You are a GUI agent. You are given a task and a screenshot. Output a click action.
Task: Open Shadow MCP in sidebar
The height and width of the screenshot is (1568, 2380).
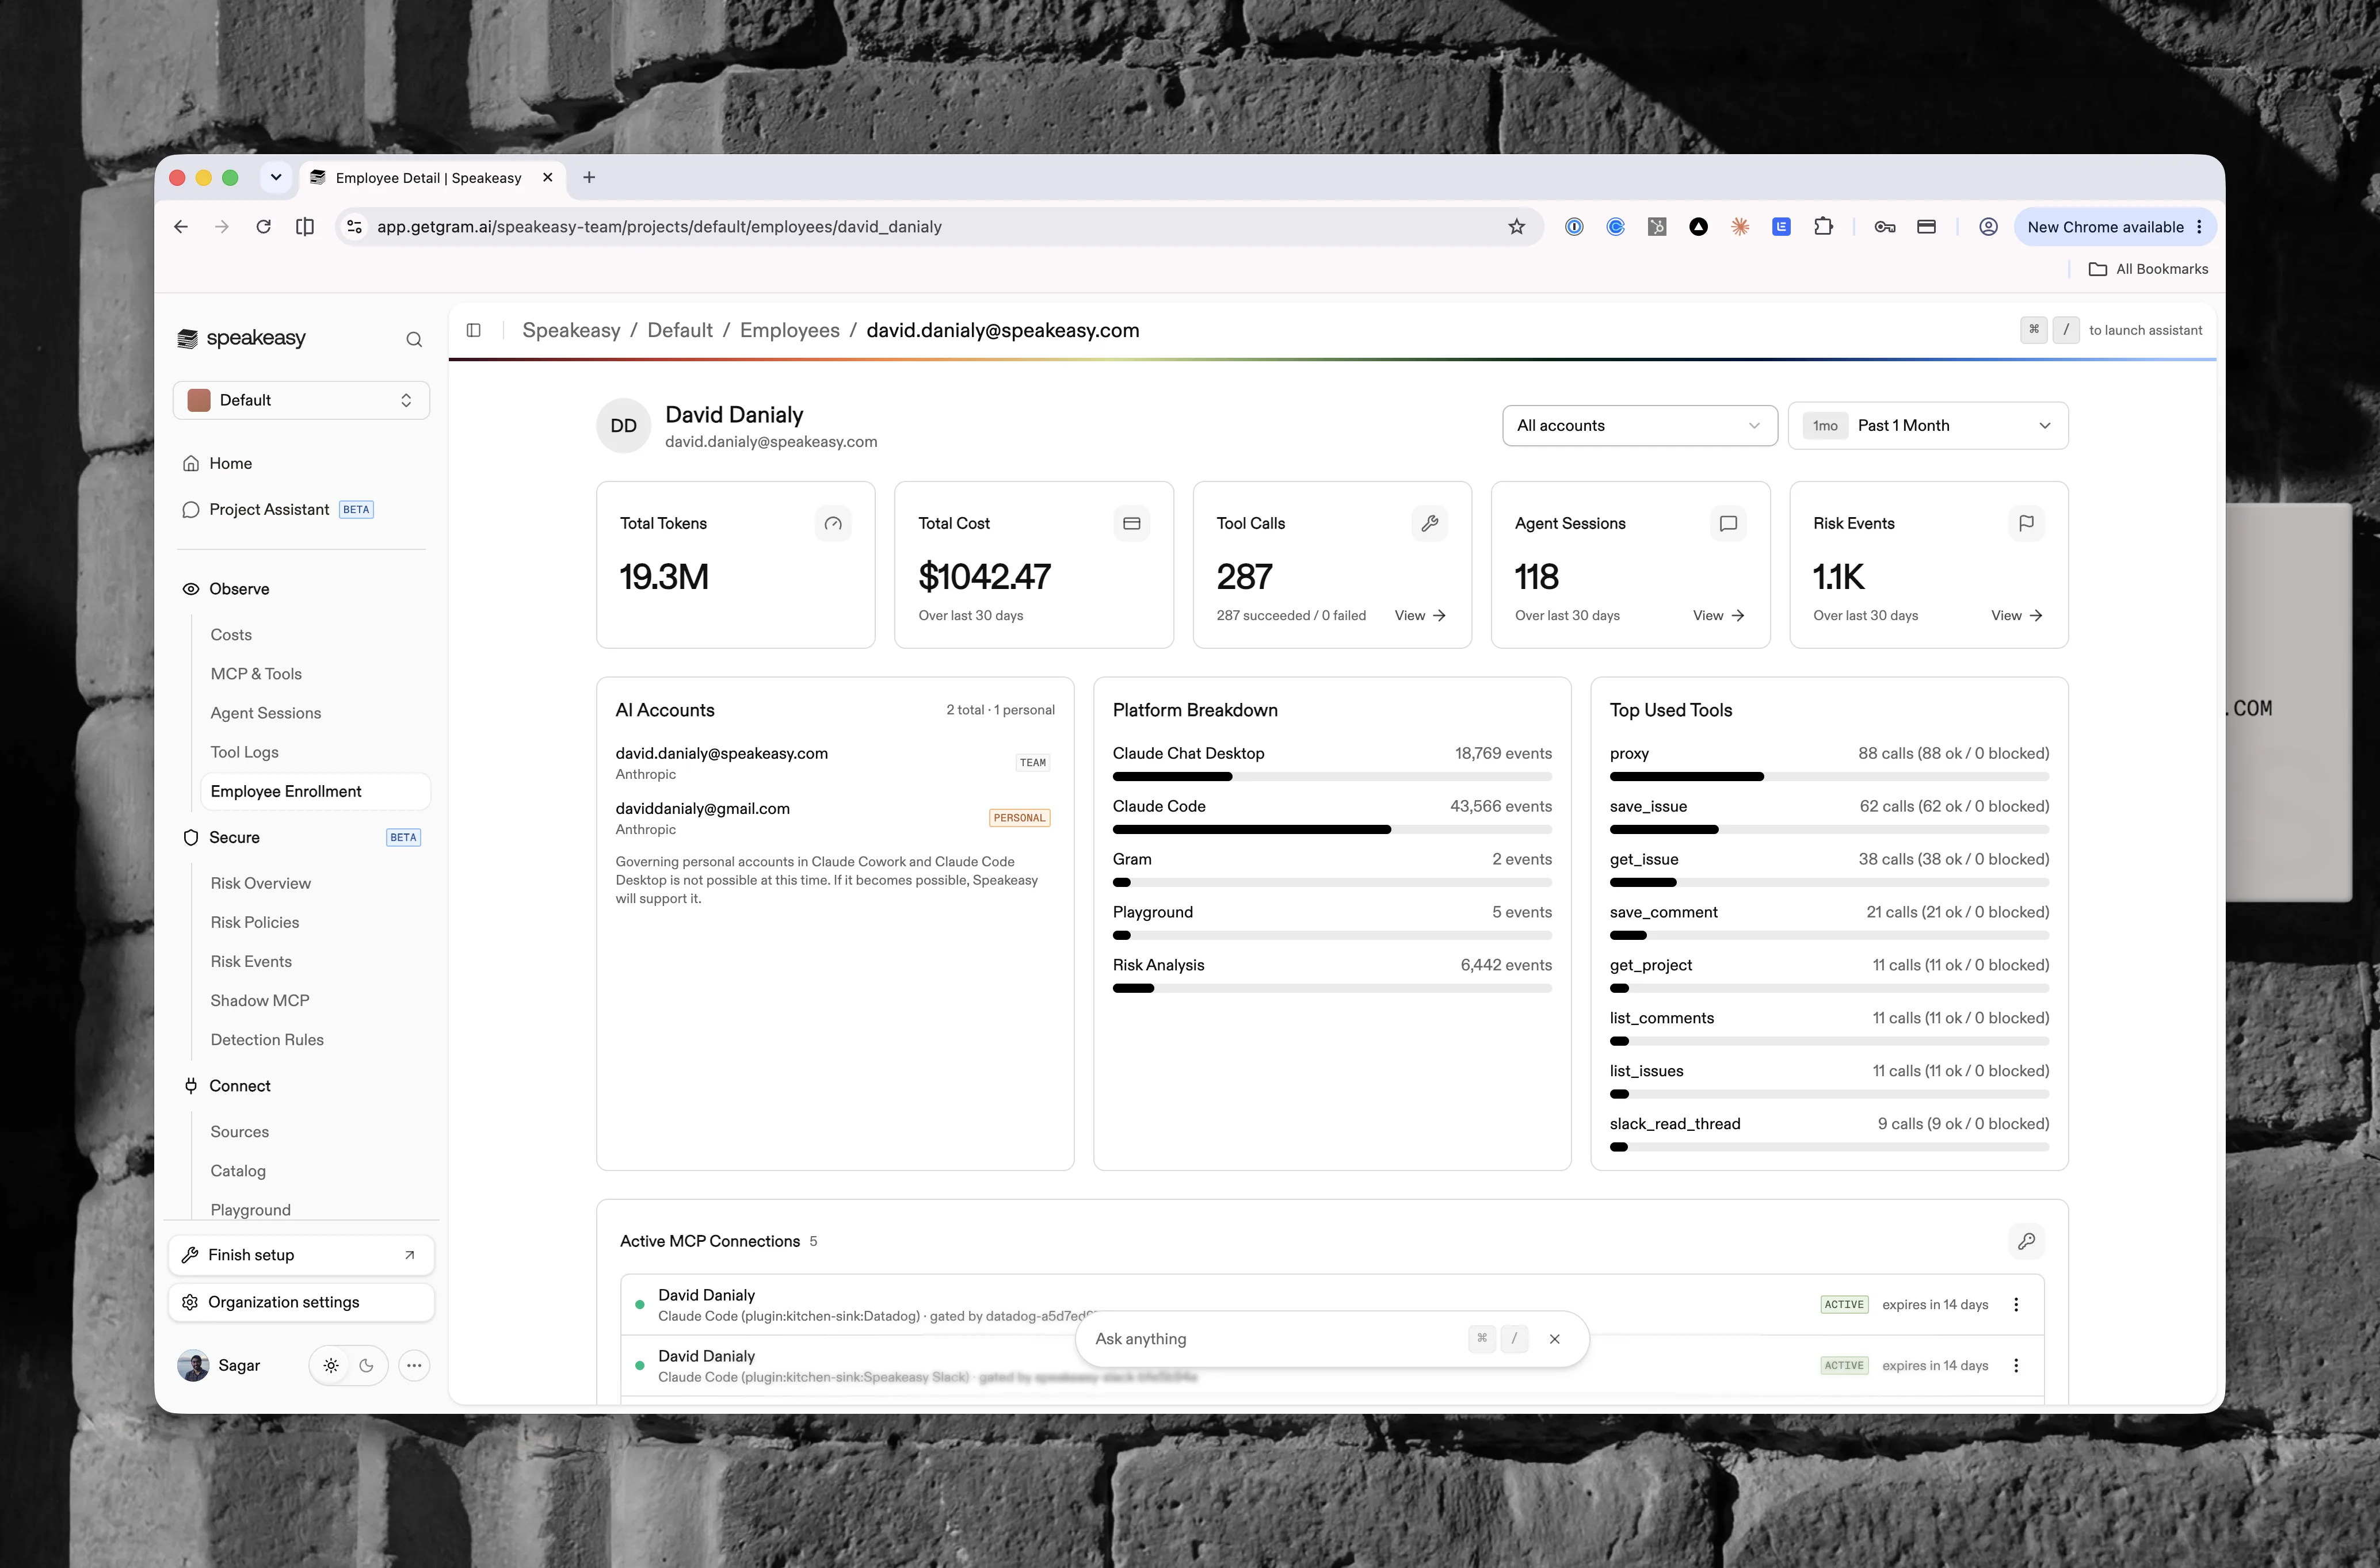[260, 1000]
